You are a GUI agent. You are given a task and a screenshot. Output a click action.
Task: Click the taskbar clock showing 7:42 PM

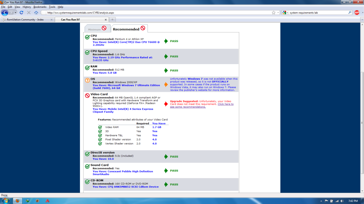[x=353, y=201]
